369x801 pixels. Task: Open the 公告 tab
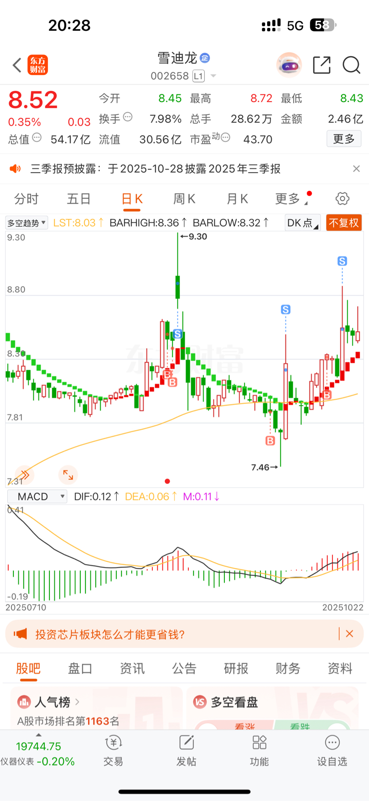point(184,668)
